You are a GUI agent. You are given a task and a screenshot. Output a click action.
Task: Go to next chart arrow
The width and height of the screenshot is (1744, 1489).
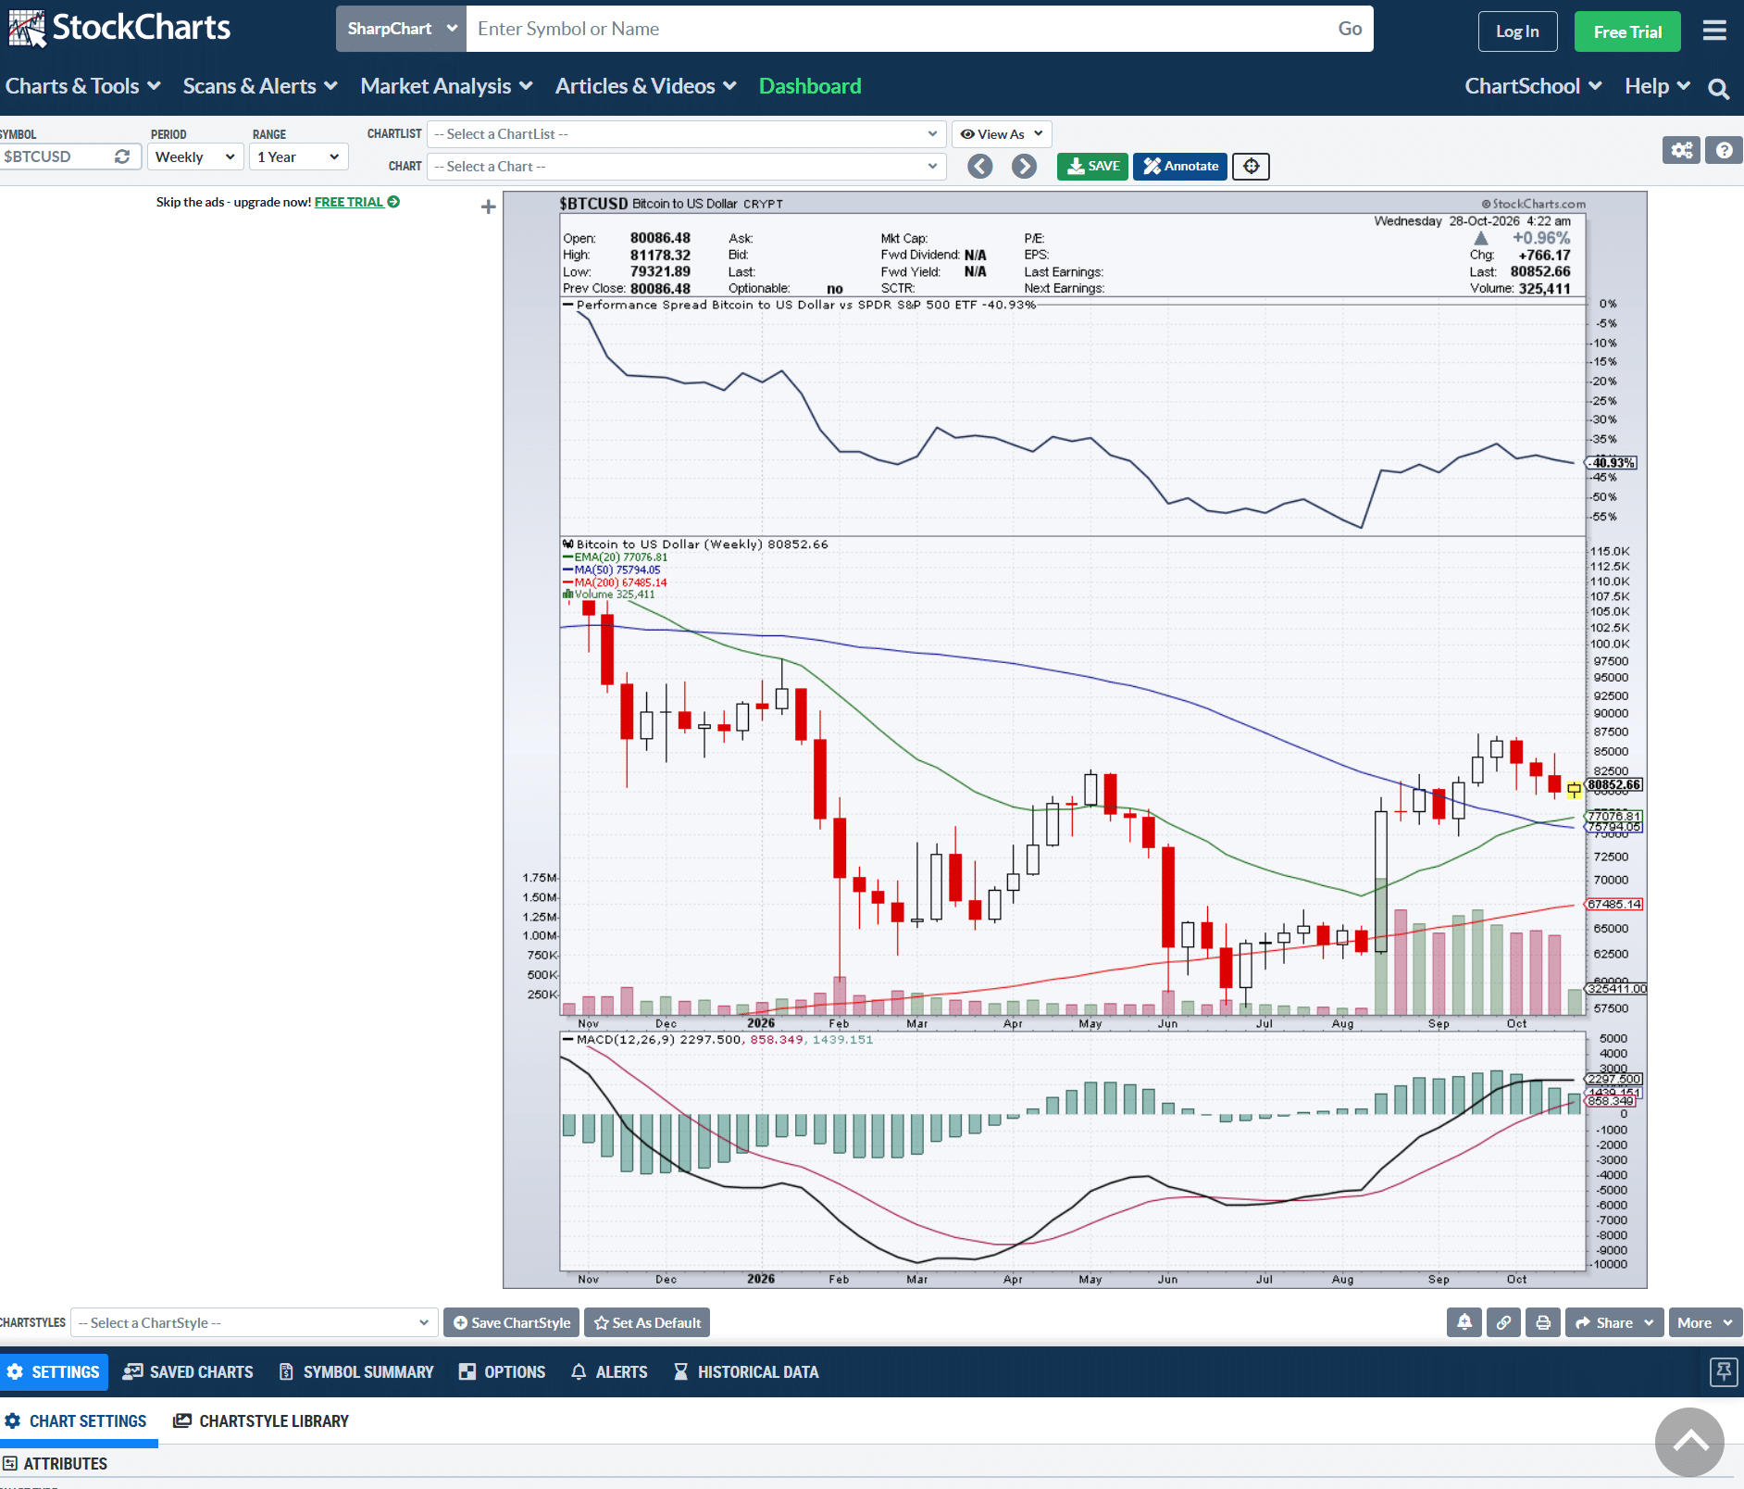1024,166
